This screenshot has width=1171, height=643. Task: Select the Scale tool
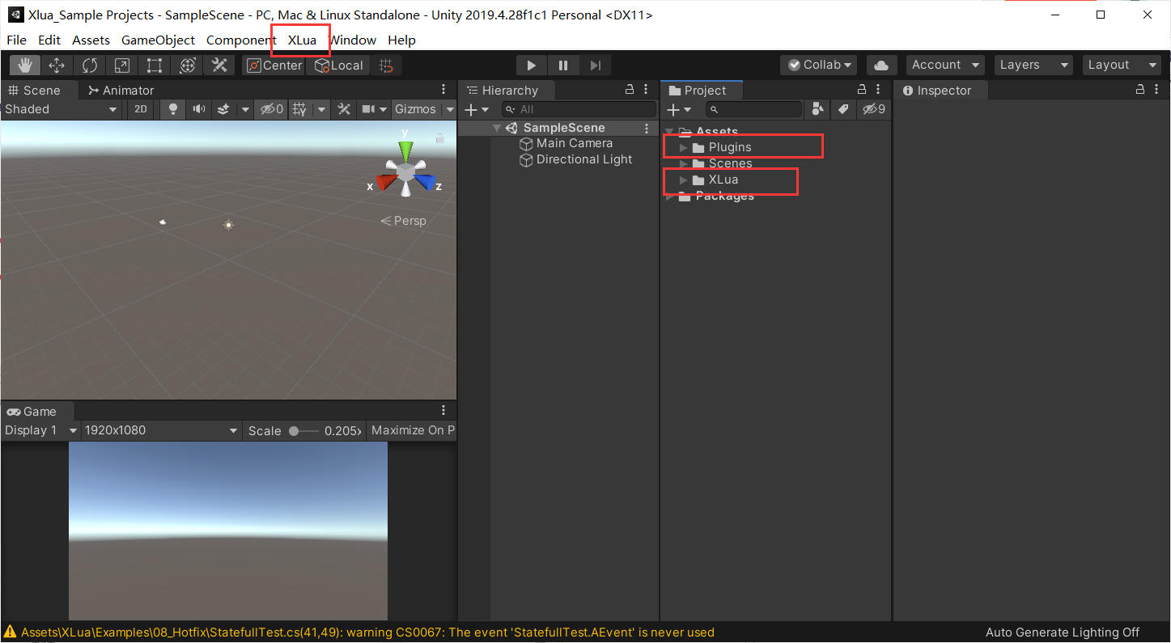pyautogui.click(x=122, y=65)
